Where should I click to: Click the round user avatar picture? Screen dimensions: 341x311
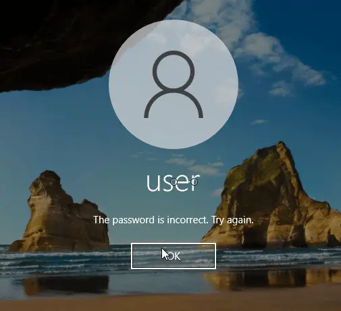click(174, 84)
